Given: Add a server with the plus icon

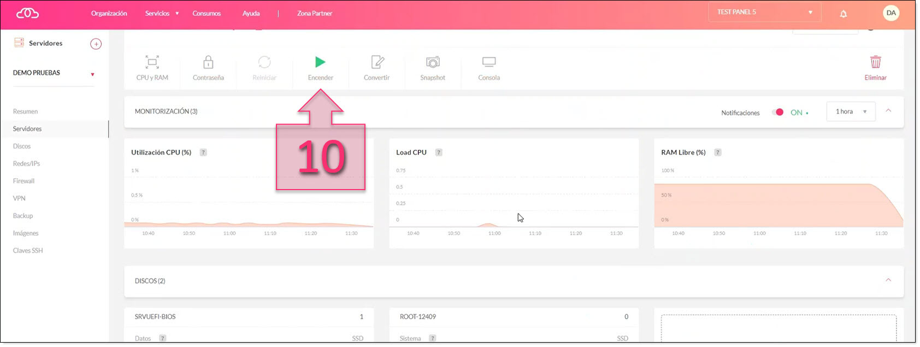Looking at the screenshot, I should click(x=96, y=44).
